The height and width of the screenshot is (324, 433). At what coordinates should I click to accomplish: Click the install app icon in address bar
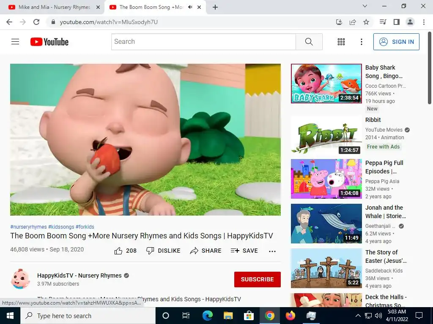339,22
